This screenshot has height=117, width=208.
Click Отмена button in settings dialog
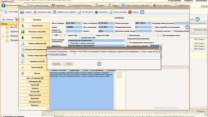69,64
